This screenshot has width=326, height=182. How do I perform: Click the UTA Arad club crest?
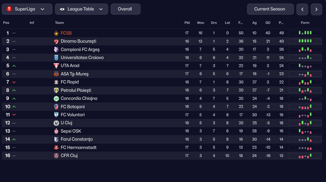(x=56, y=66)
